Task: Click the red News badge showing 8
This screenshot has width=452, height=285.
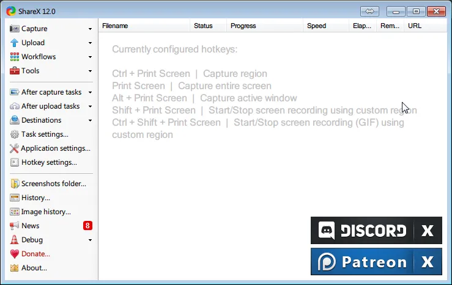Action: tap(87, 225)
